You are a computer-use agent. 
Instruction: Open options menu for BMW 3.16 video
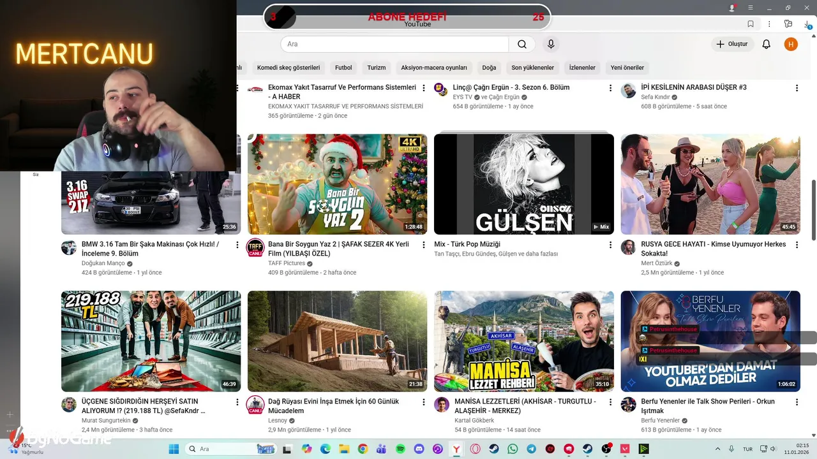click(x=237, y=245)
